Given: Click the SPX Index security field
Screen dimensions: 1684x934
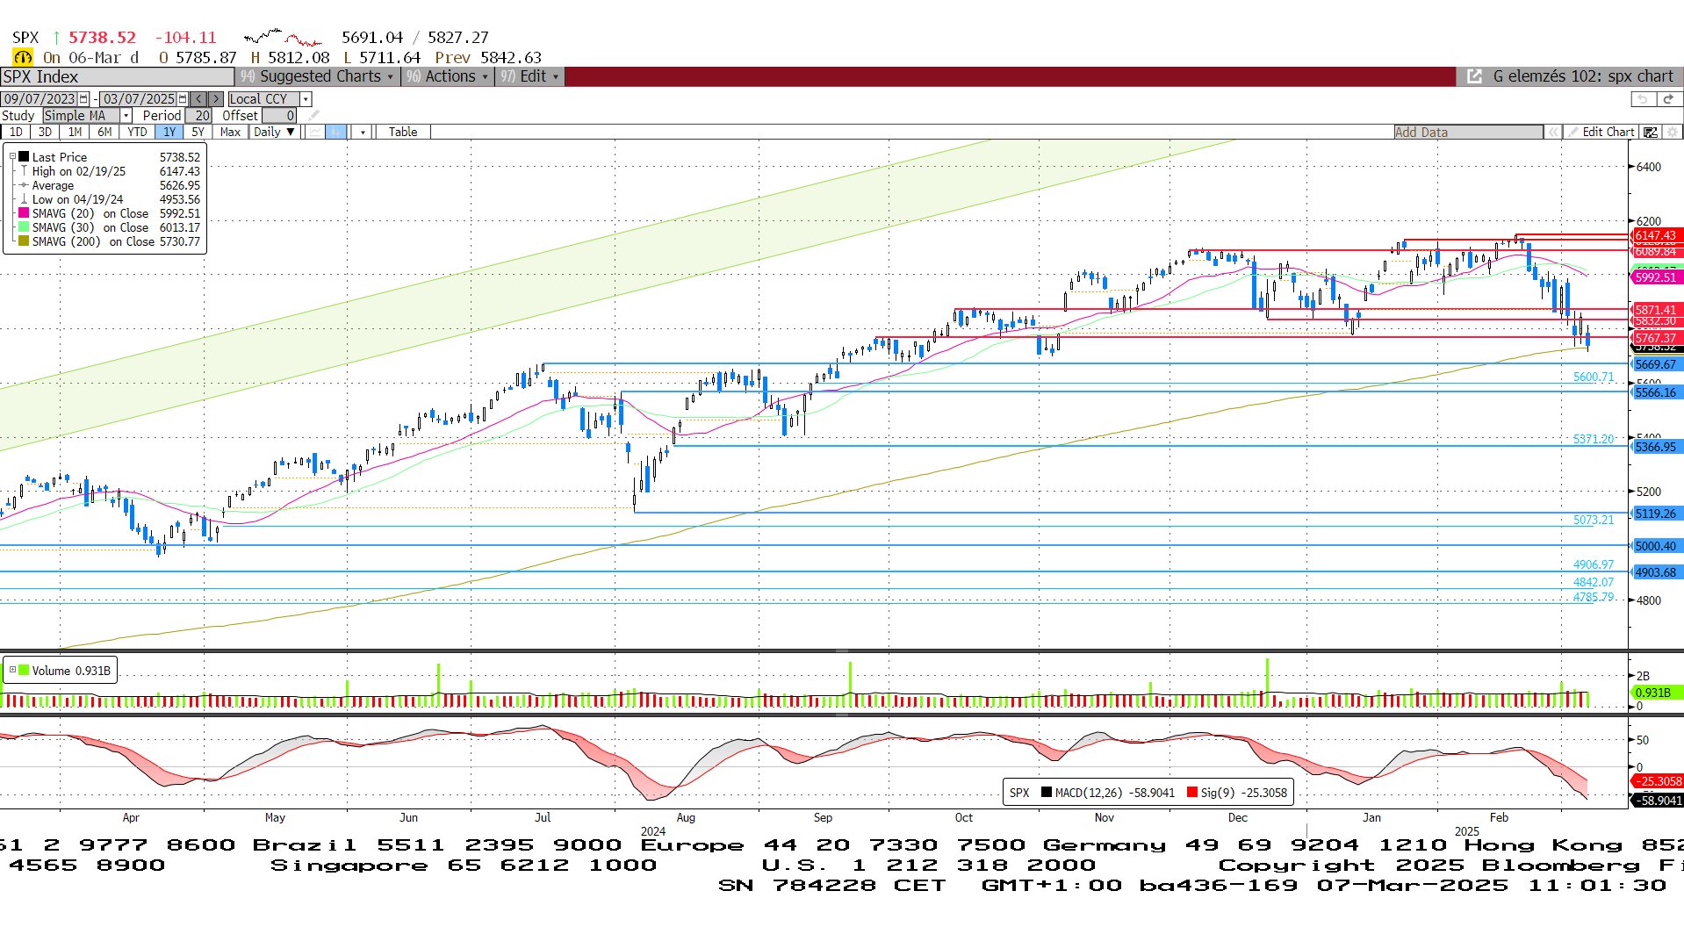Looking at the screenshot, I should [118, 77].
